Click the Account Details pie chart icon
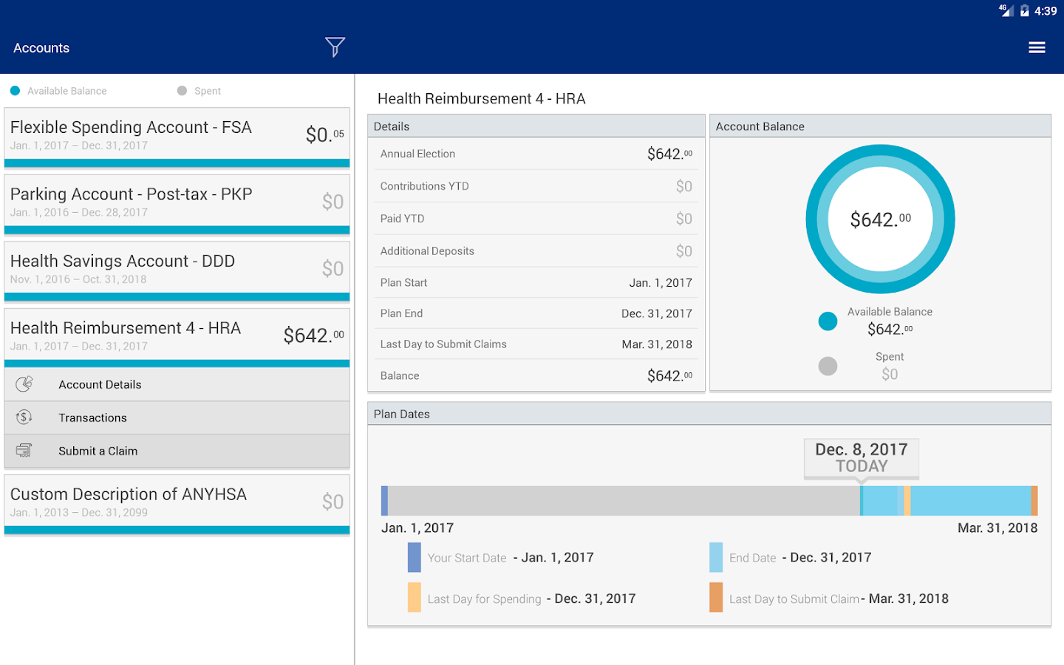 24,384
